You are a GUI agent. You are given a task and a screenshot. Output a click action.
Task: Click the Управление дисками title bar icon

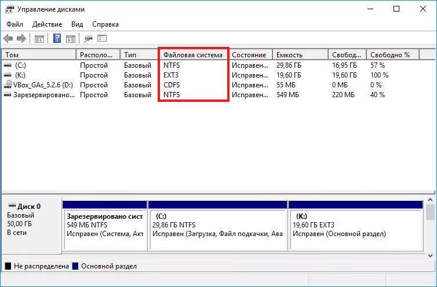coord(9,9)
